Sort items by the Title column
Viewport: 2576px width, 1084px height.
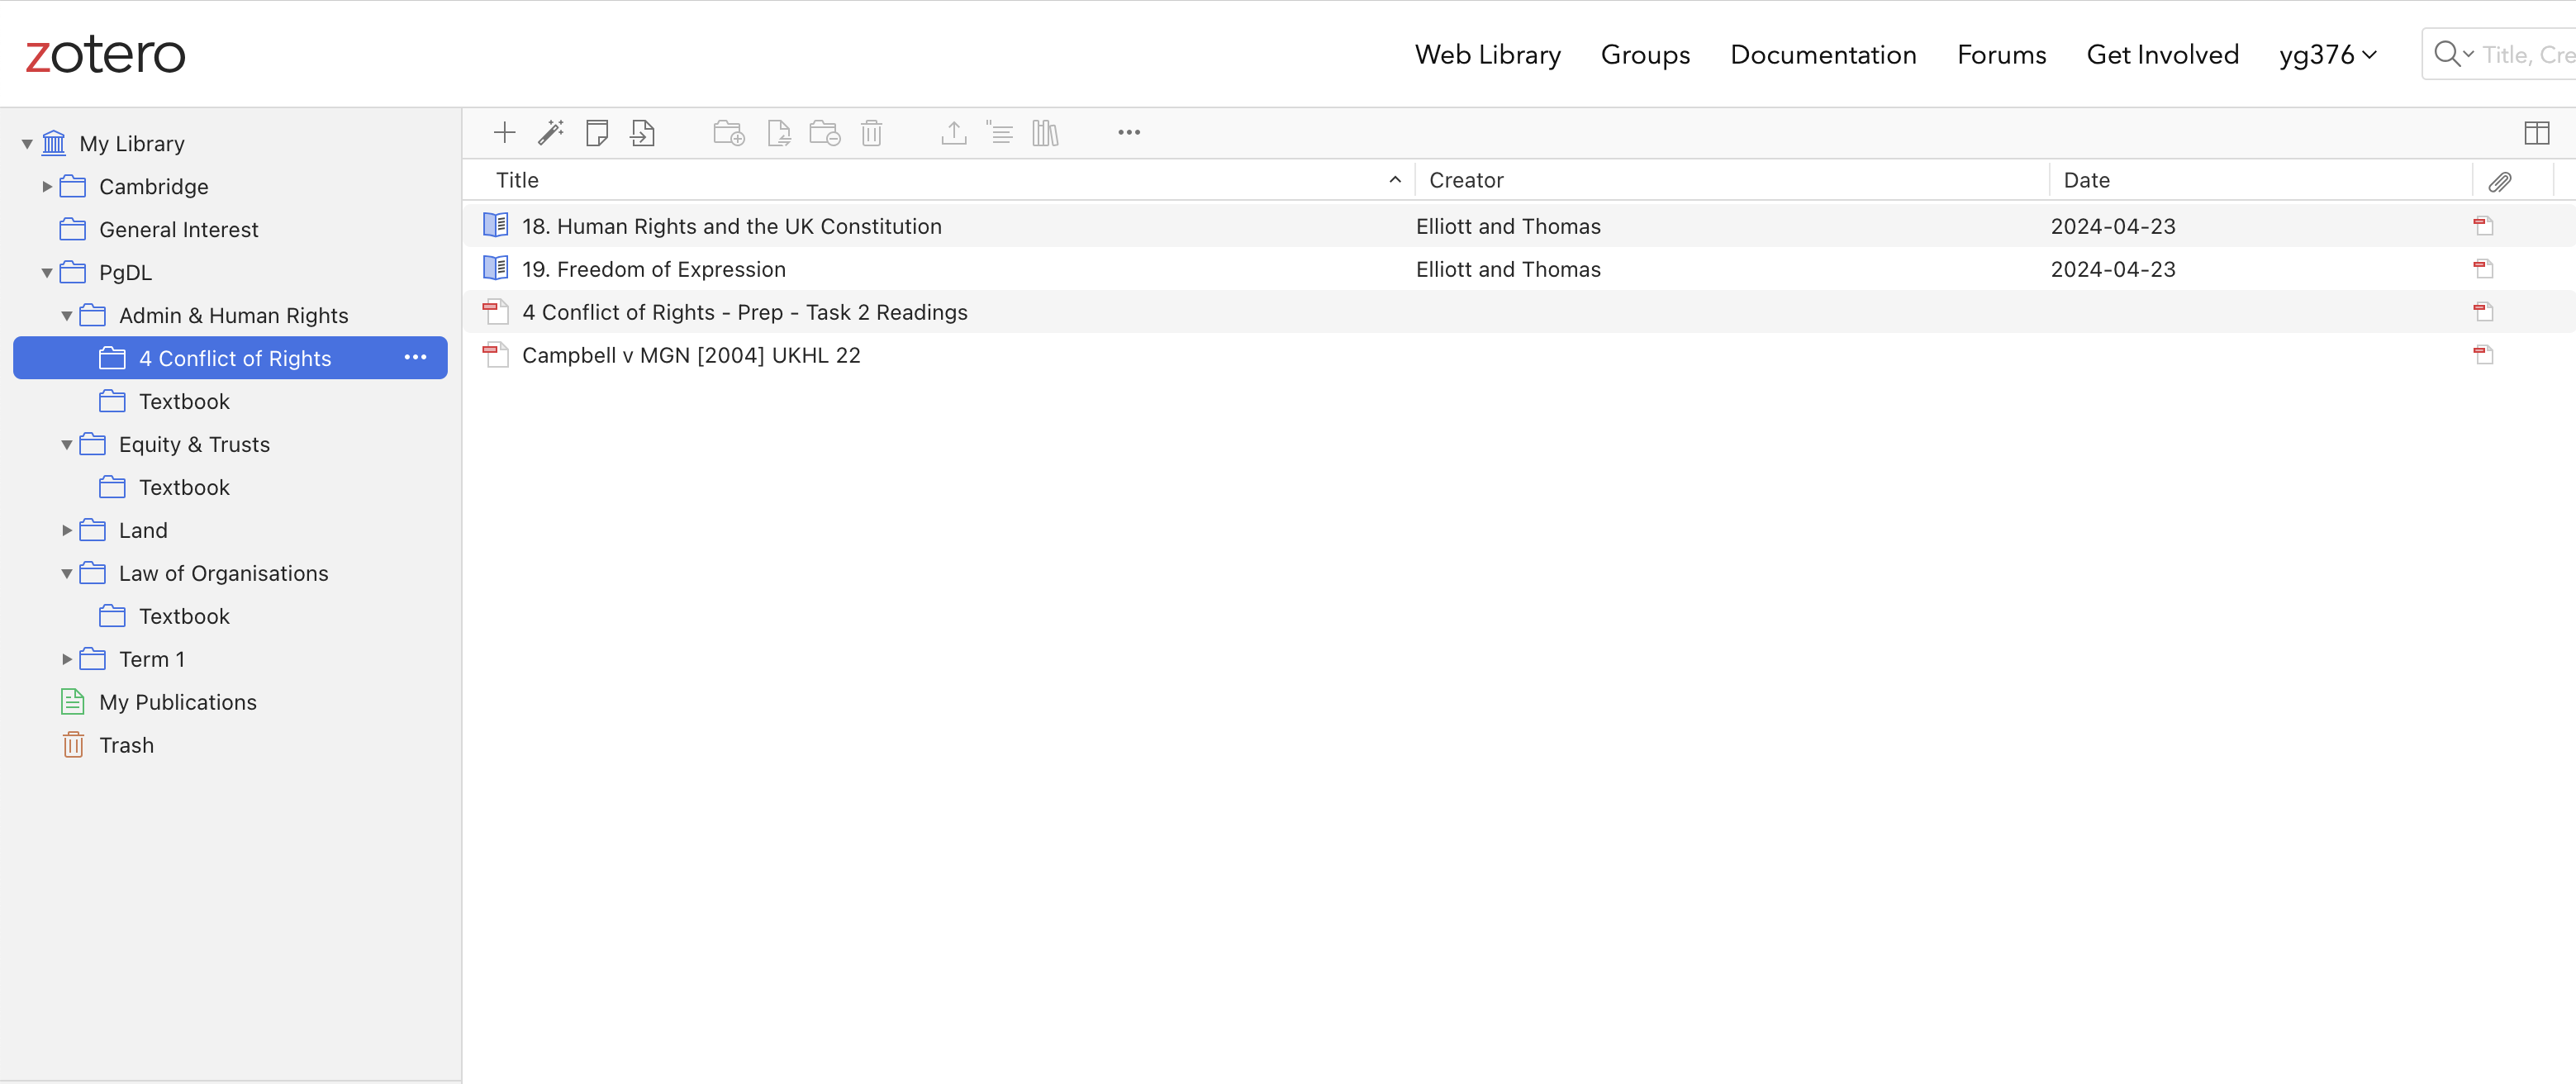pyautogui.click(x=518, y=180)
